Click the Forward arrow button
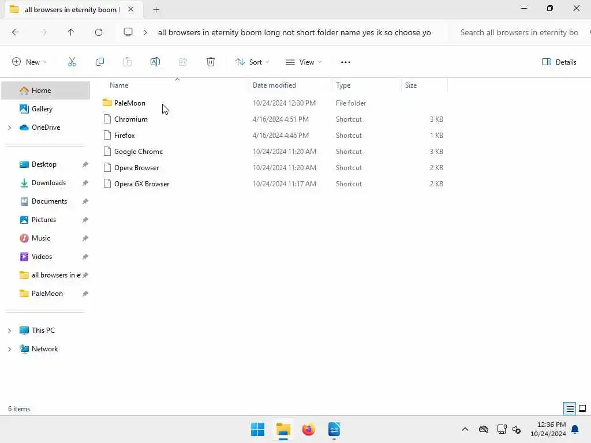 43,32
